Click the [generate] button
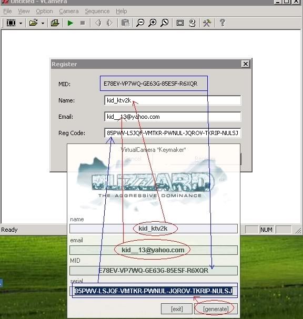303x319 pixels. (216, 309)
